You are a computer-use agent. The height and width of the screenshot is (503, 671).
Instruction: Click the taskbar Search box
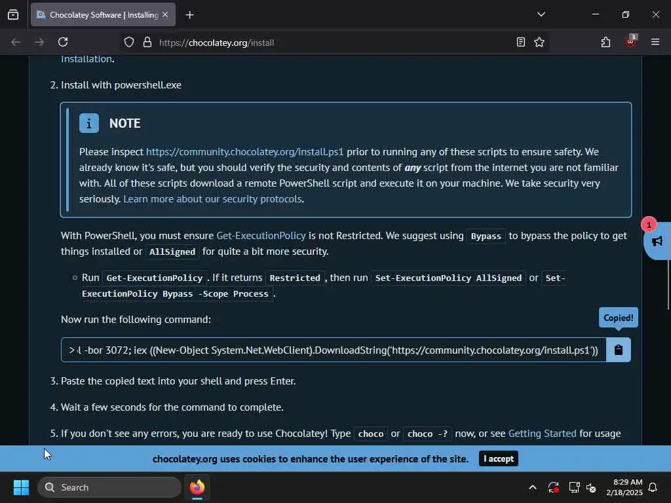pyautogui.click(x=109, y=487)
